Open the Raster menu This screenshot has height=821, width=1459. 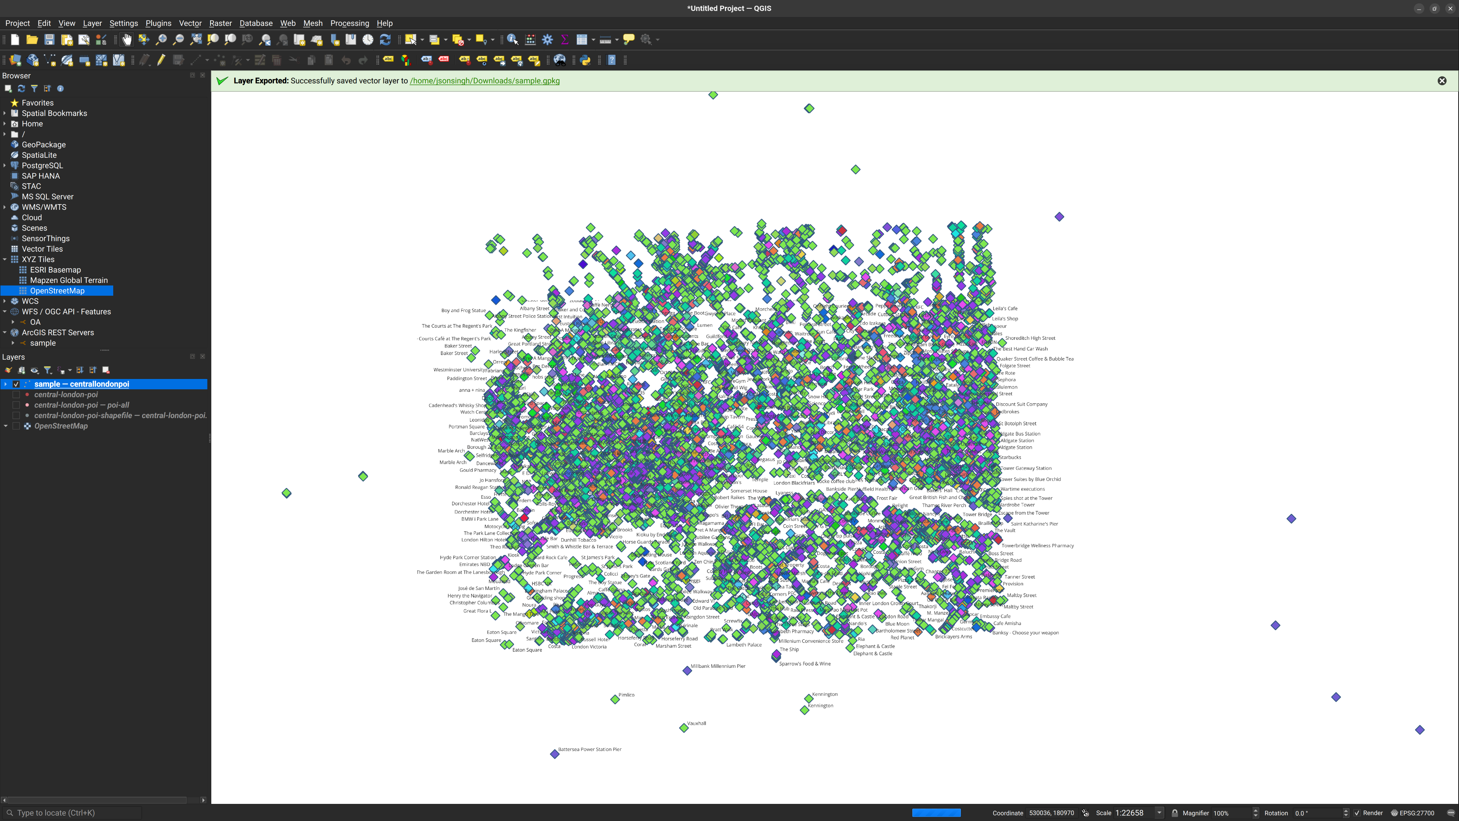click(x=220, y=23)
